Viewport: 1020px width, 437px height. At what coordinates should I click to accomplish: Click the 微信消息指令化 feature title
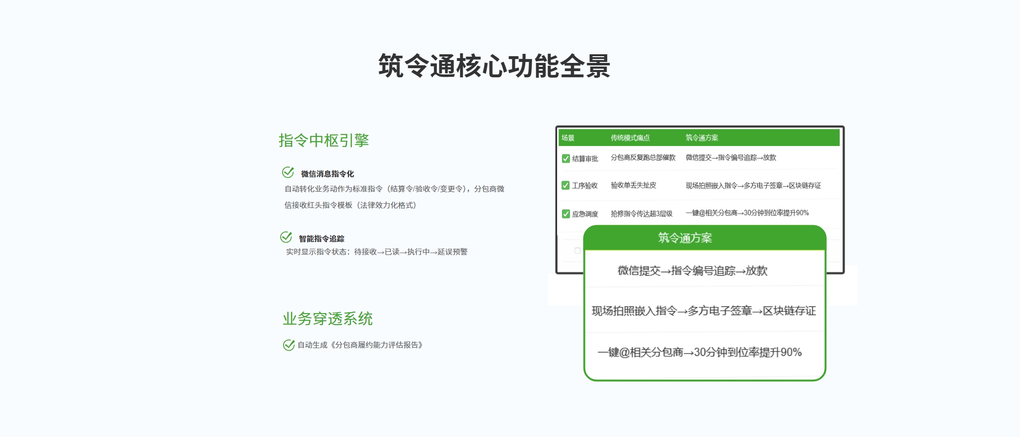click(x=327, y=174)
